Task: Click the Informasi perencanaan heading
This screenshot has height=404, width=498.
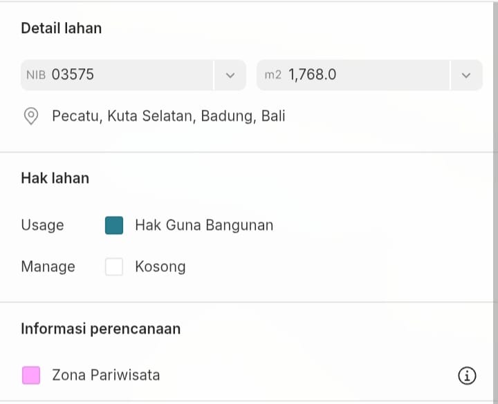Action: pyautogui.click(x=100, y=329)
